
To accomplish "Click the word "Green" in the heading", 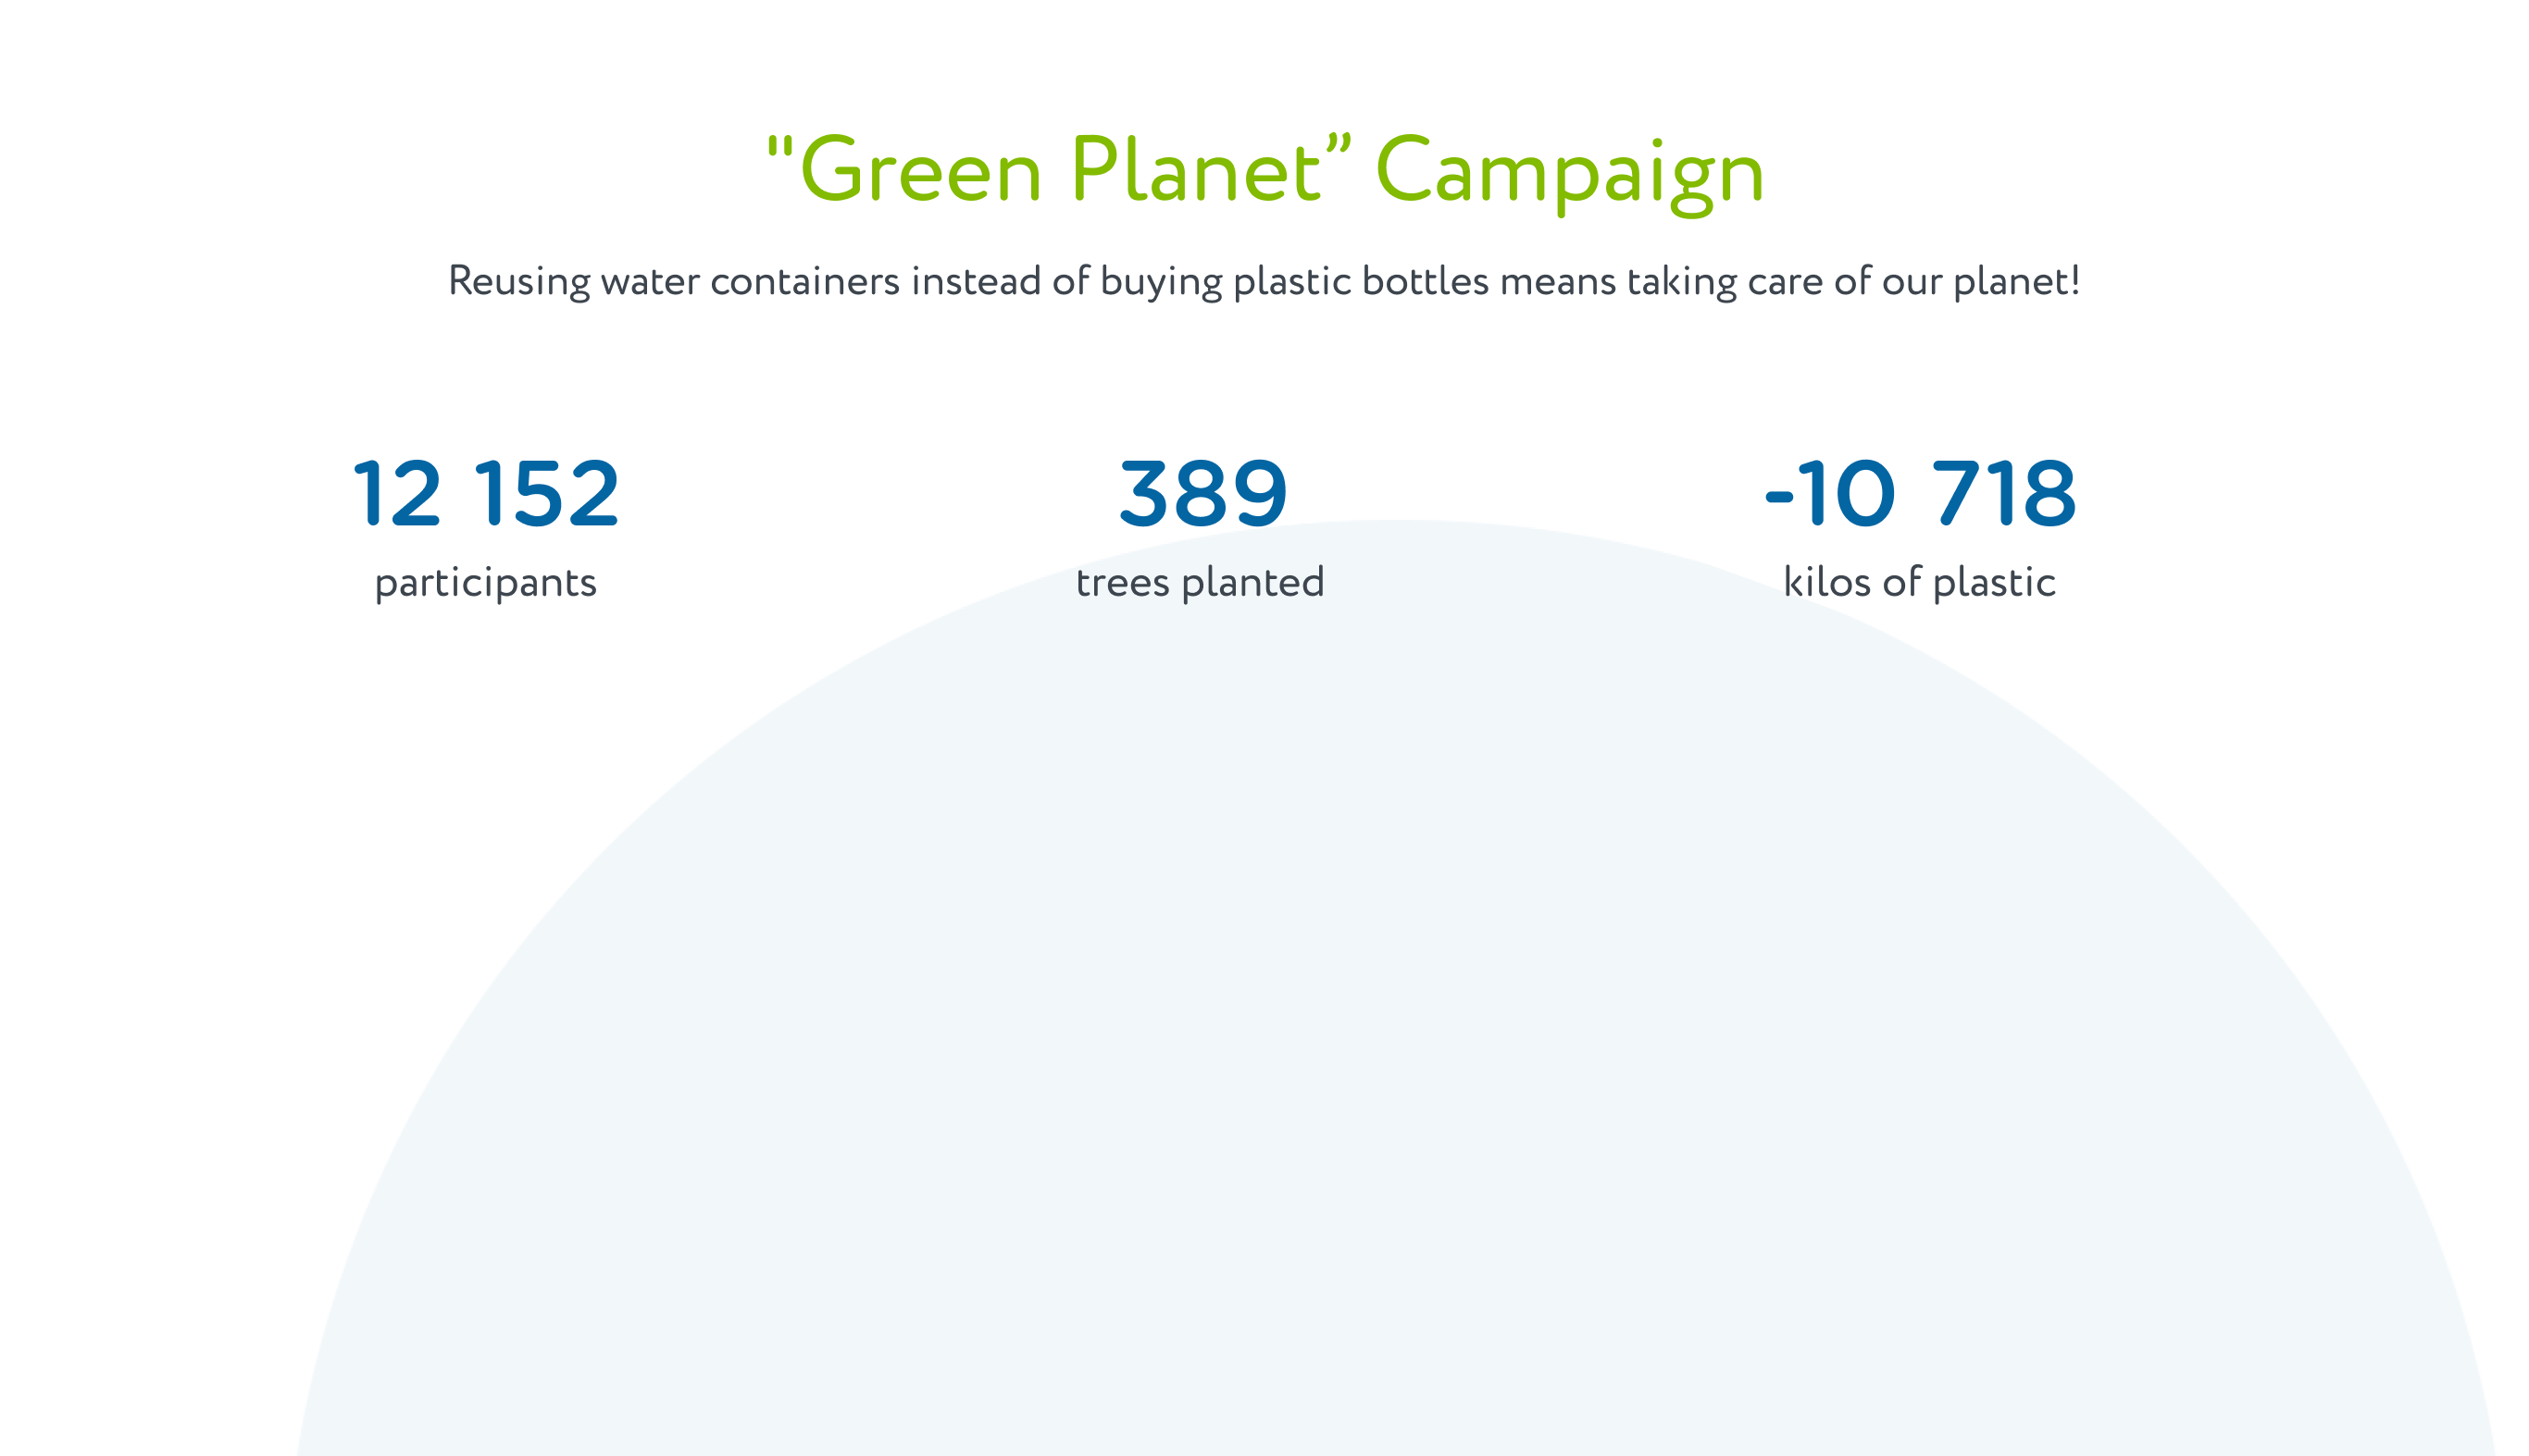I will tap(920, 170).
